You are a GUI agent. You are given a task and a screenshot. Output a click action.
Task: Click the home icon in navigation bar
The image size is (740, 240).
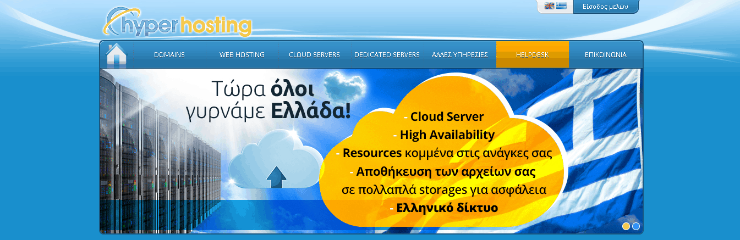point(116,54)
